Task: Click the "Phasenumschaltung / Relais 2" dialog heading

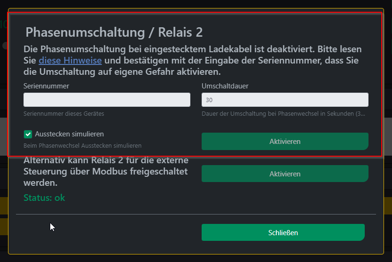Action: click(114, 32)
